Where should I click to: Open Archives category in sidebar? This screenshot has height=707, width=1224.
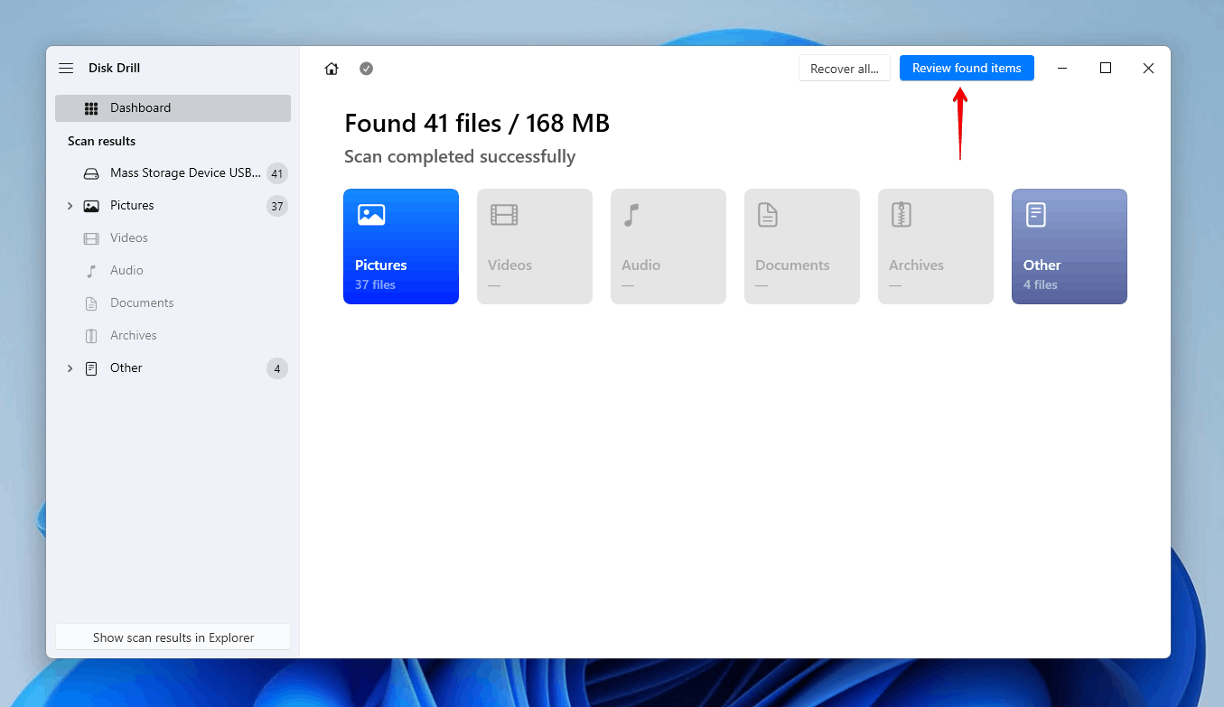[173, 336]
